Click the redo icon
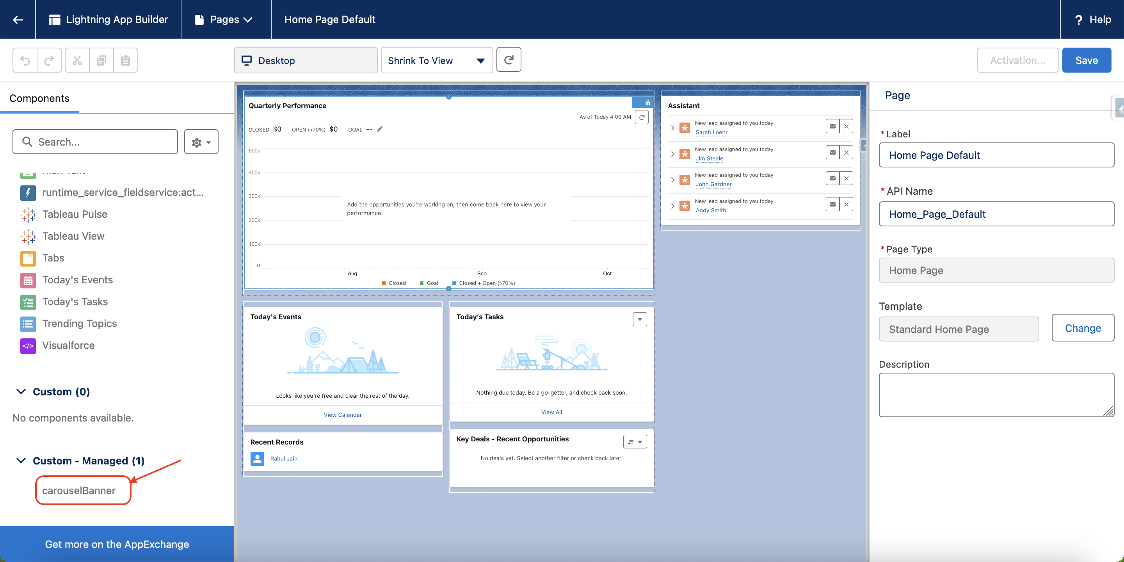The width and height of the screenshot is (1124, 562). 49,60
